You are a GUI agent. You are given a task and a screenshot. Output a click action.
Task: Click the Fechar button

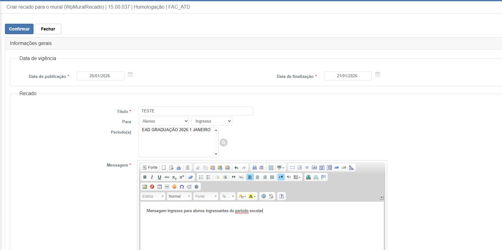pyautogui.click(x=48, y=29)
